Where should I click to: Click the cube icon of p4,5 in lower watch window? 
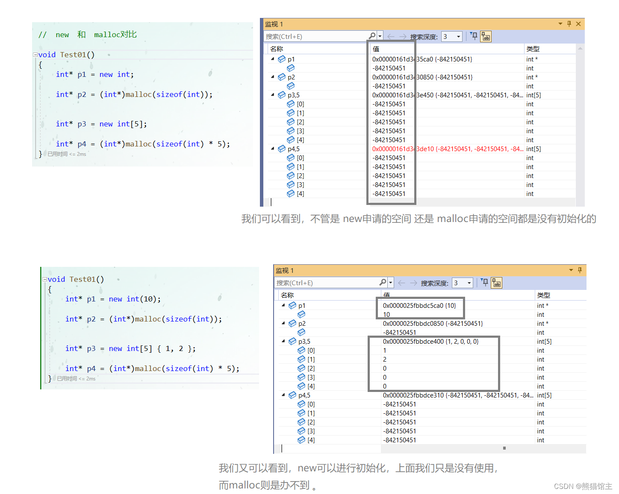[292, 395]
